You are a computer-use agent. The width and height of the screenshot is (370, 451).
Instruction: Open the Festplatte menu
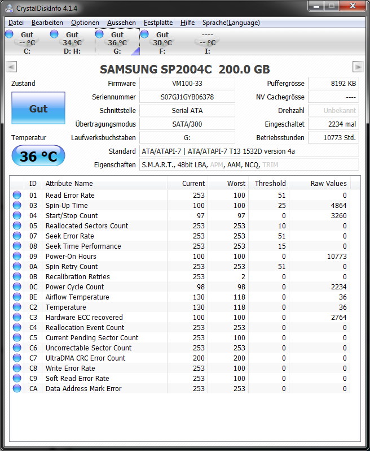(x=158, y=23)
